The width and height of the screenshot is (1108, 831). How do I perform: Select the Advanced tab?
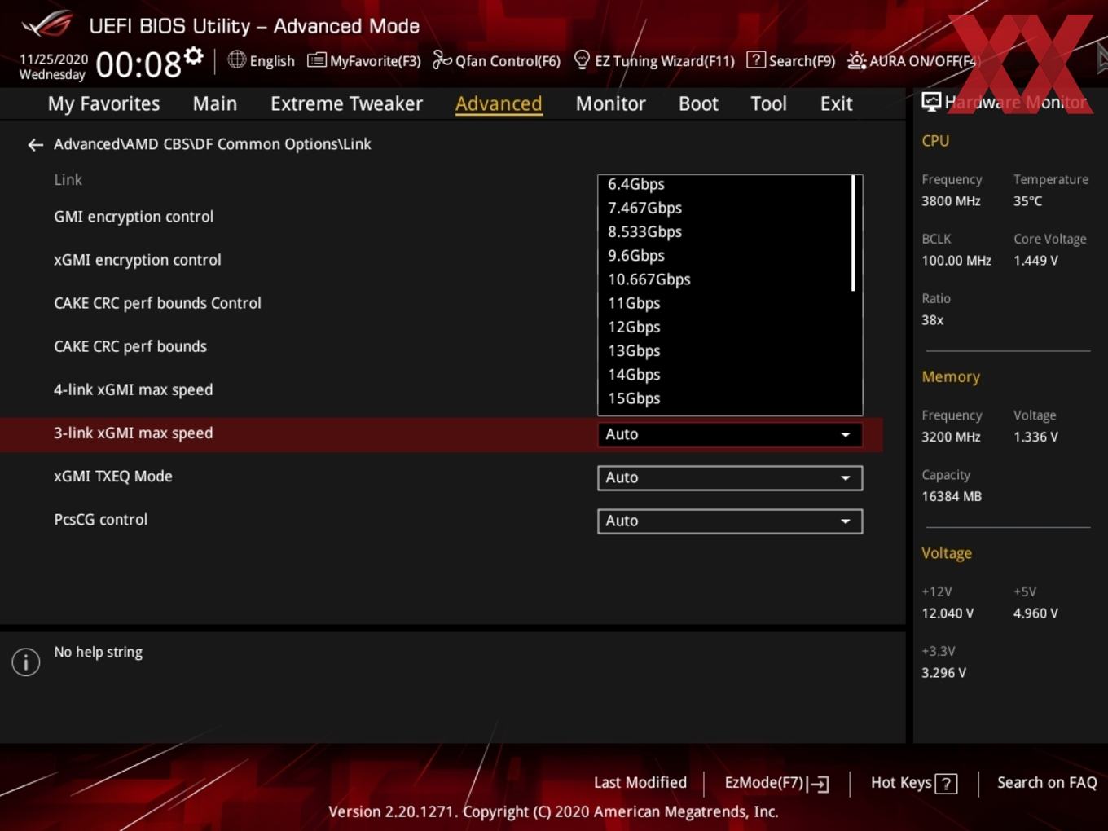pyautogui.click(x=499, y=103)
